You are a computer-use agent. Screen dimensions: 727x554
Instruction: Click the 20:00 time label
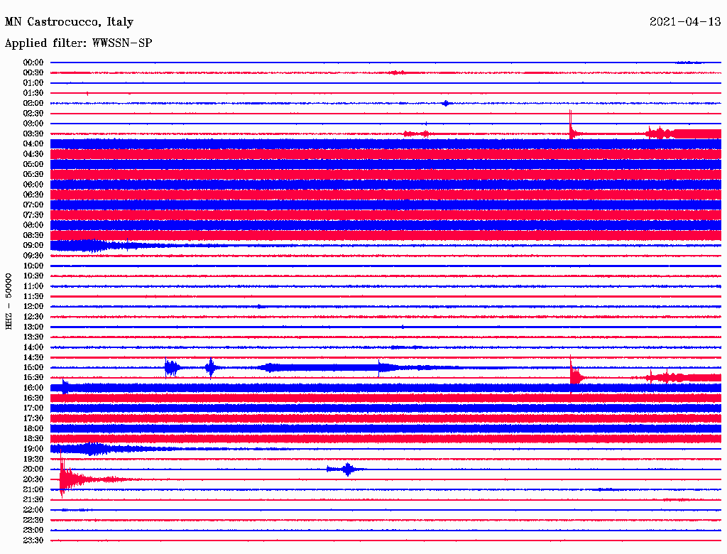(33, 469)
